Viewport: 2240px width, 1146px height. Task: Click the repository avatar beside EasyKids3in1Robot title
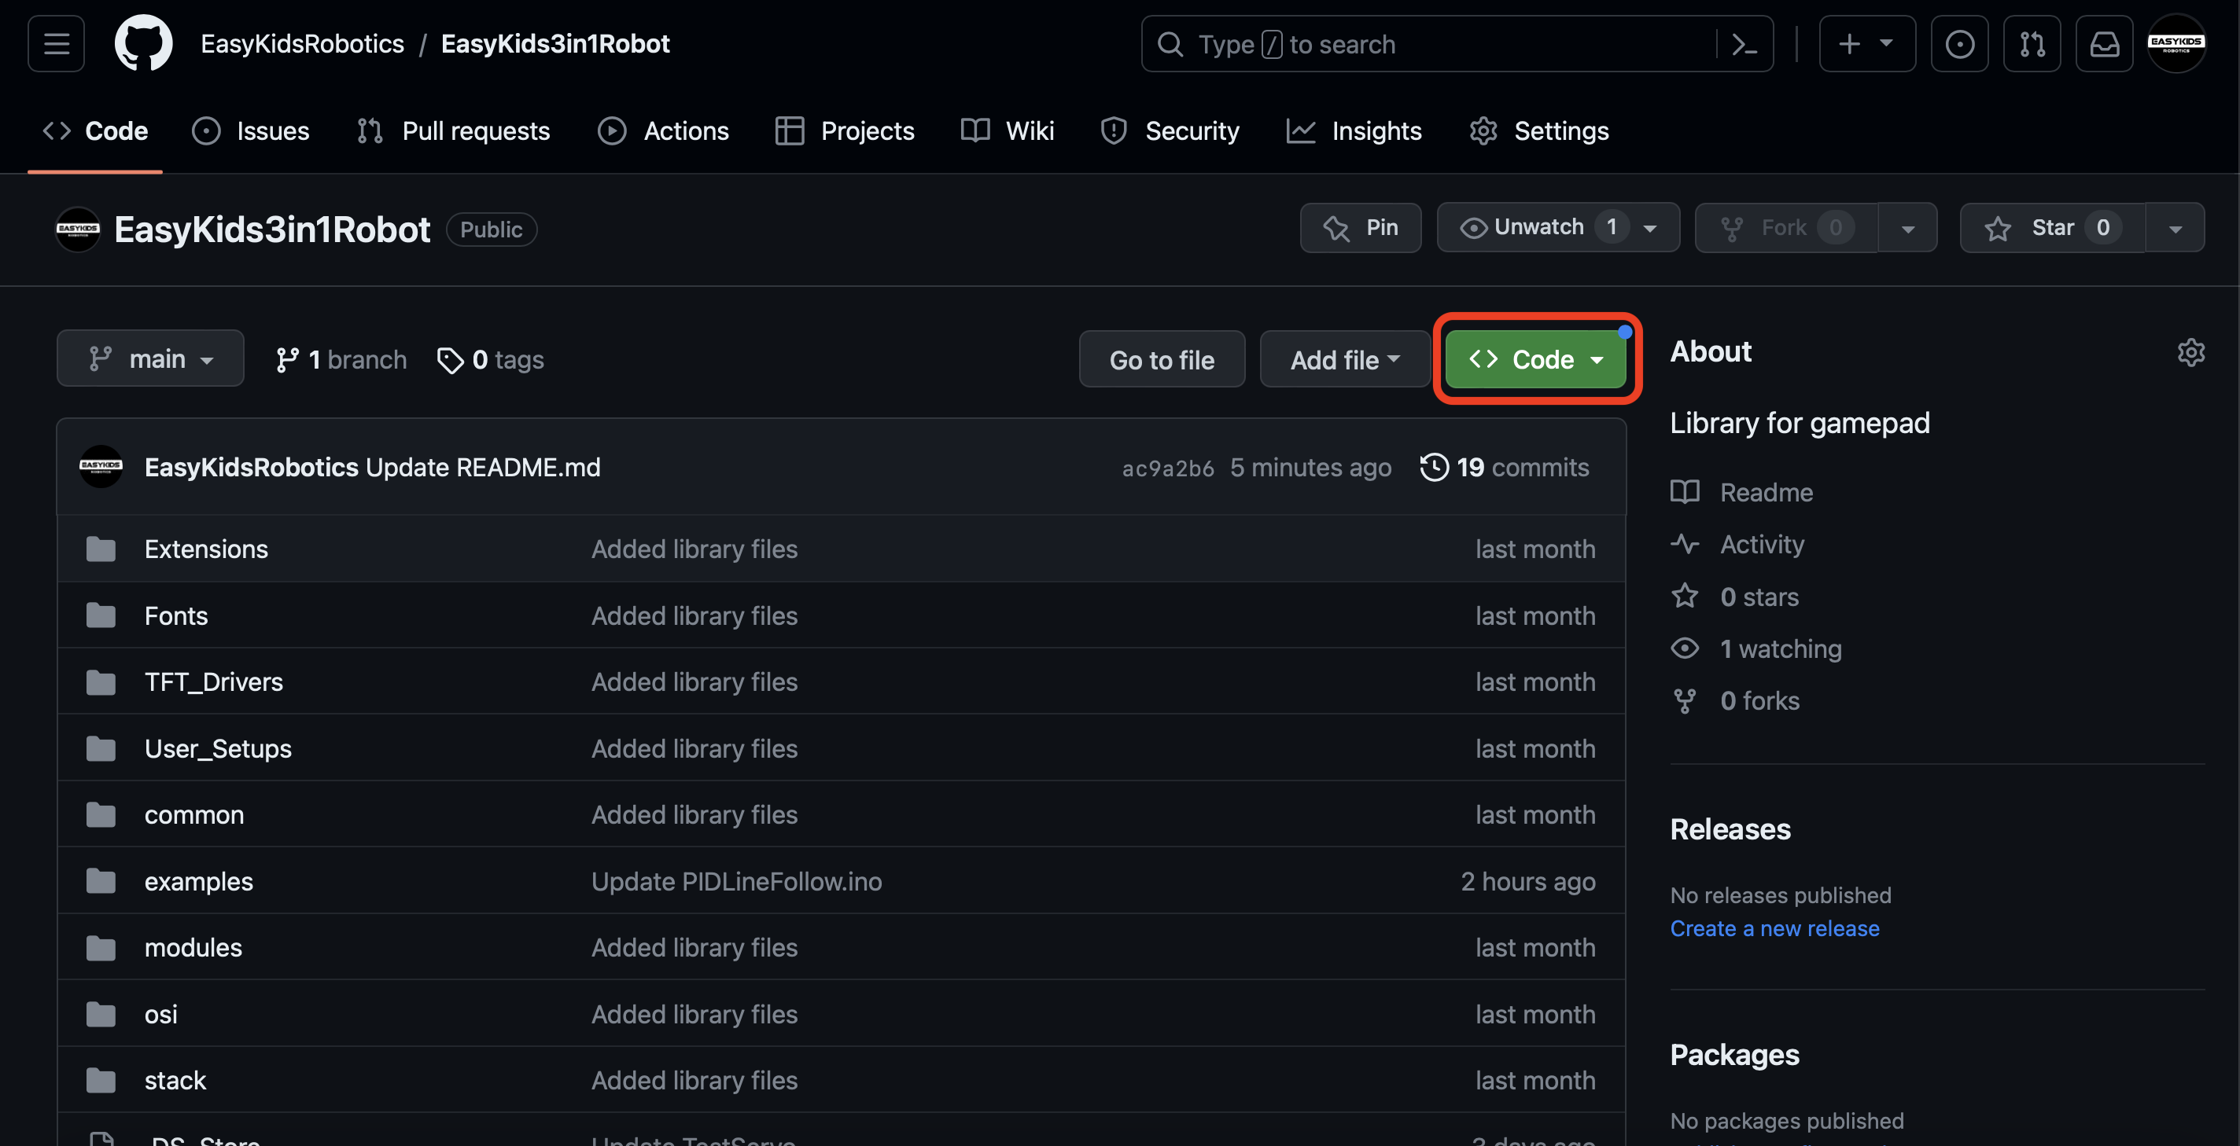coord(77,230)
